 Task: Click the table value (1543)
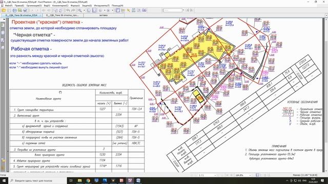119,126
